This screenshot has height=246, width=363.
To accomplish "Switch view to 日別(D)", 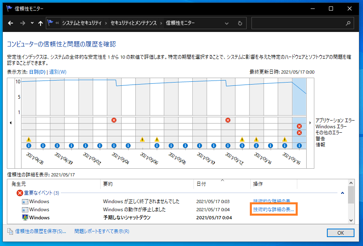I will pyautogui.click(x=37, y=72).
